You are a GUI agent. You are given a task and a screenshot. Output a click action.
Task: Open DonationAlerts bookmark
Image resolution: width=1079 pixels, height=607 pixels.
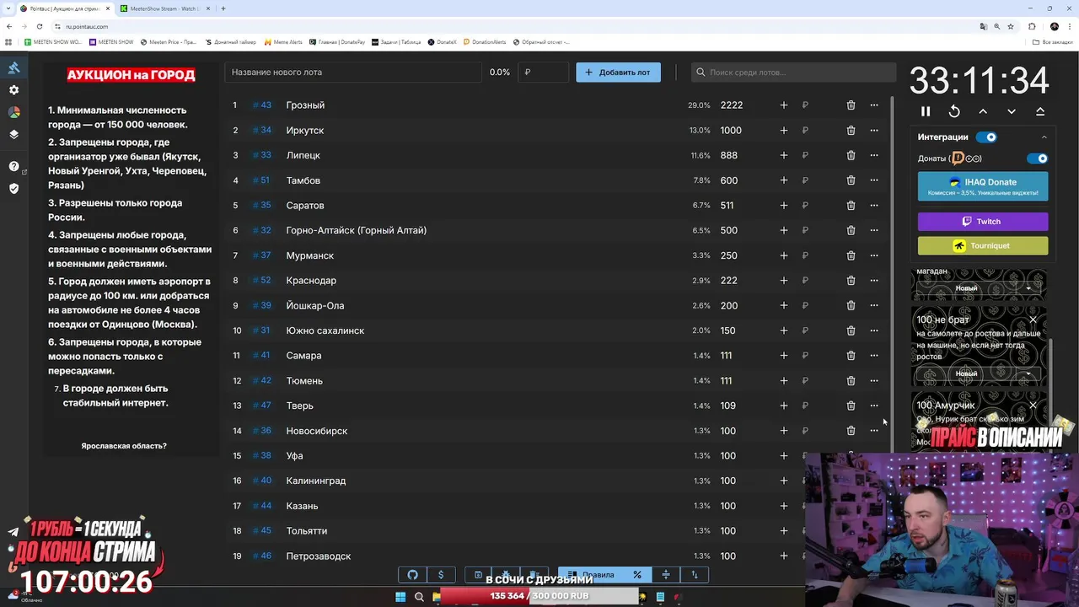[484, 41]
